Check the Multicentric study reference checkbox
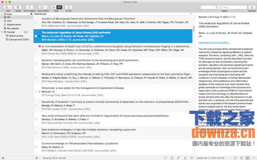Viewport: 257px width, 160px height. (36, 78)
